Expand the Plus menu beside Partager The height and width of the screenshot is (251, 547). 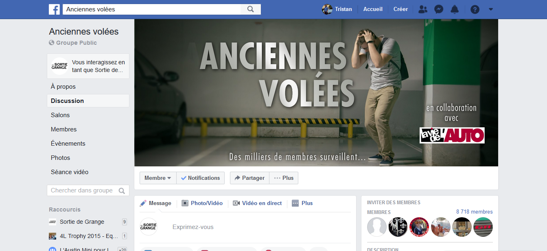[284, 178]
